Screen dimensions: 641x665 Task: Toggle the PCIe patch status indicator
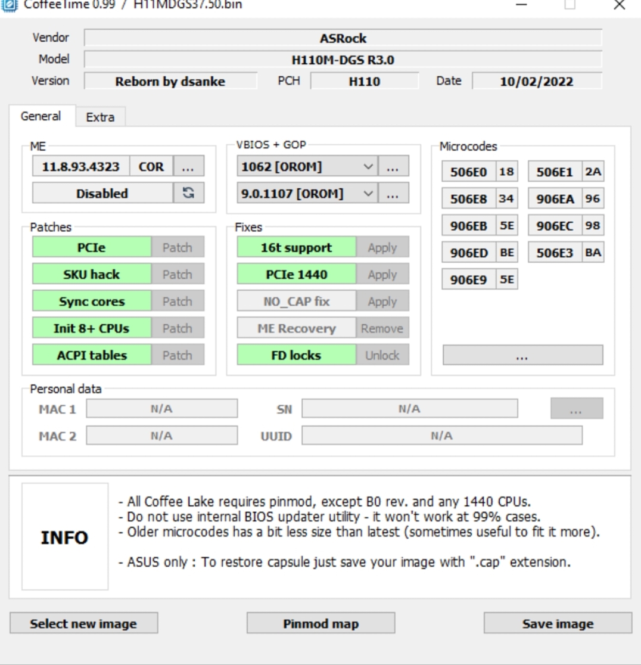[92, 247]
